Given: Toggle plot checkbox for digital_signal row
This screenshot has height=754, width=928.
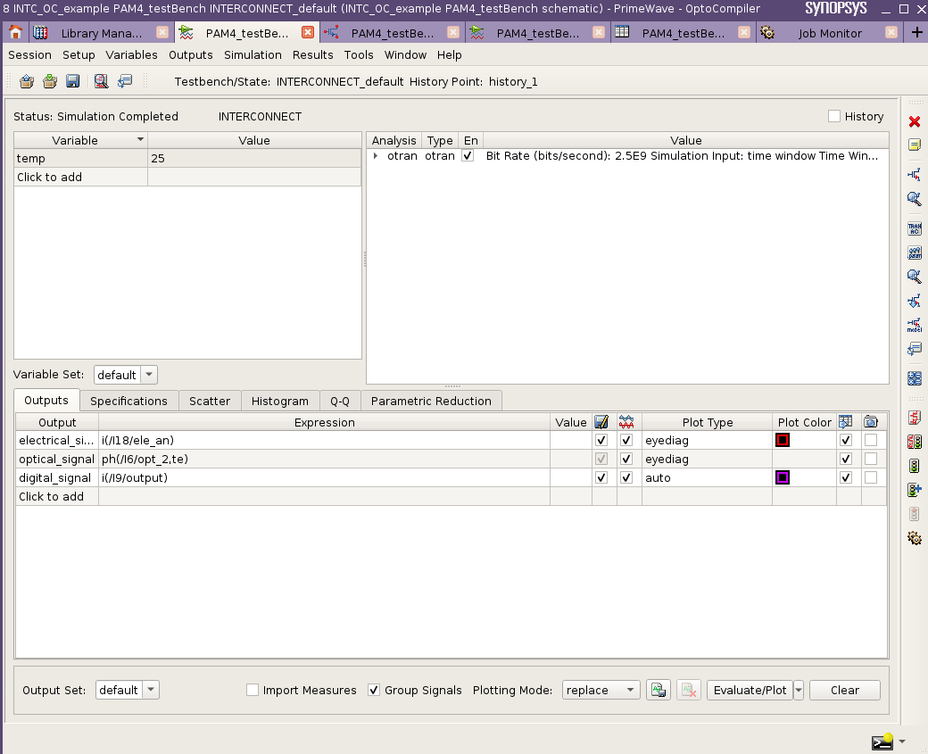Looking at the screenshot, I should pyautogui.click(x=626, y=477).
